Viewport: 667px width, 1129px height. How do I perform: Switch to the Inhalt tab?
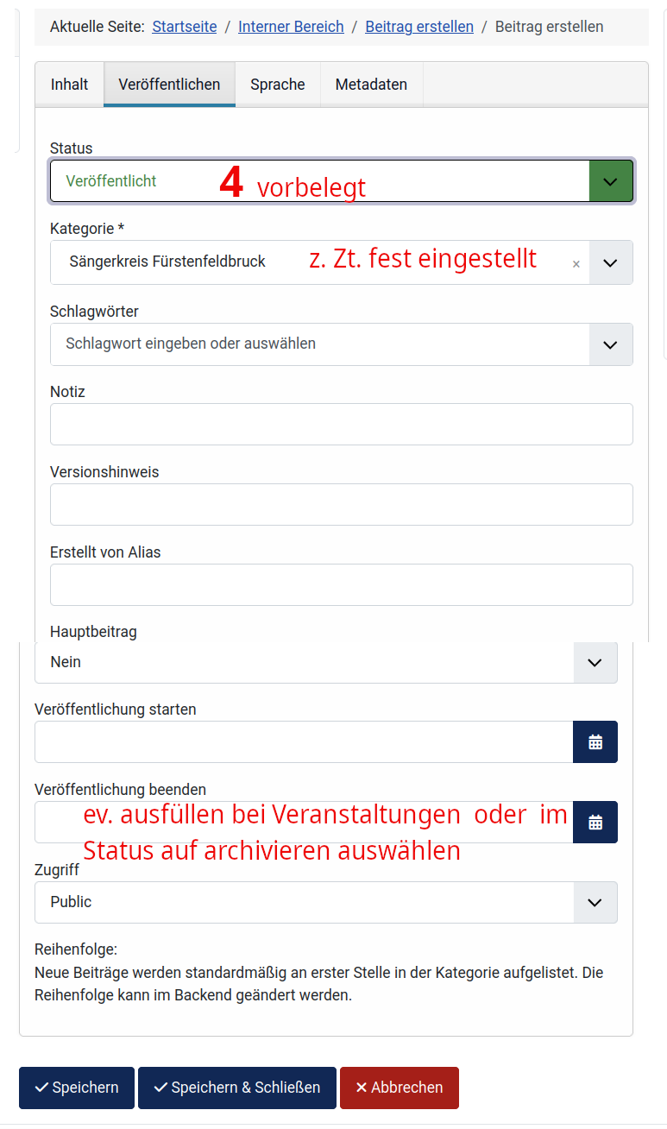pos(69,84)
